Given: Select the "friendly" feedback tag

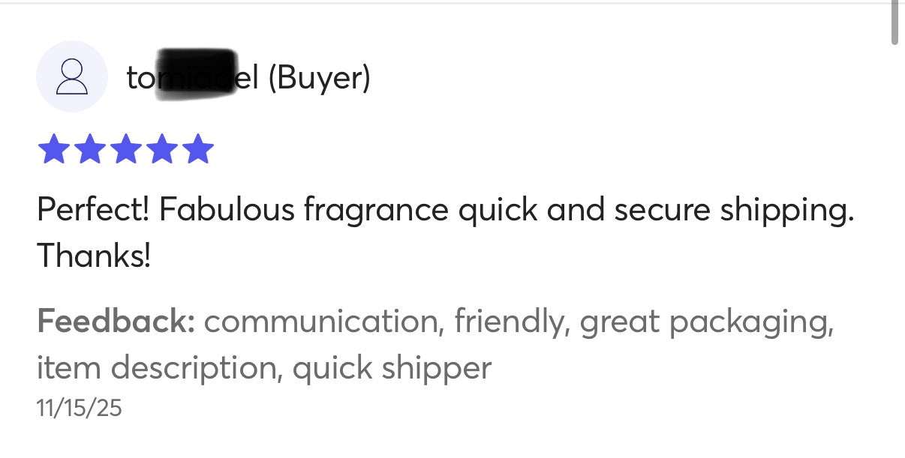Looking at the screenshot, I should pyautogui.click(x=510, y=322).
